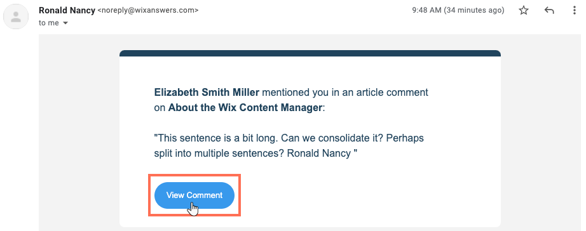Click the name Elizabeth Smith Miller
The height and width of the screenshot is (231, 586).
tap(207, 92)
